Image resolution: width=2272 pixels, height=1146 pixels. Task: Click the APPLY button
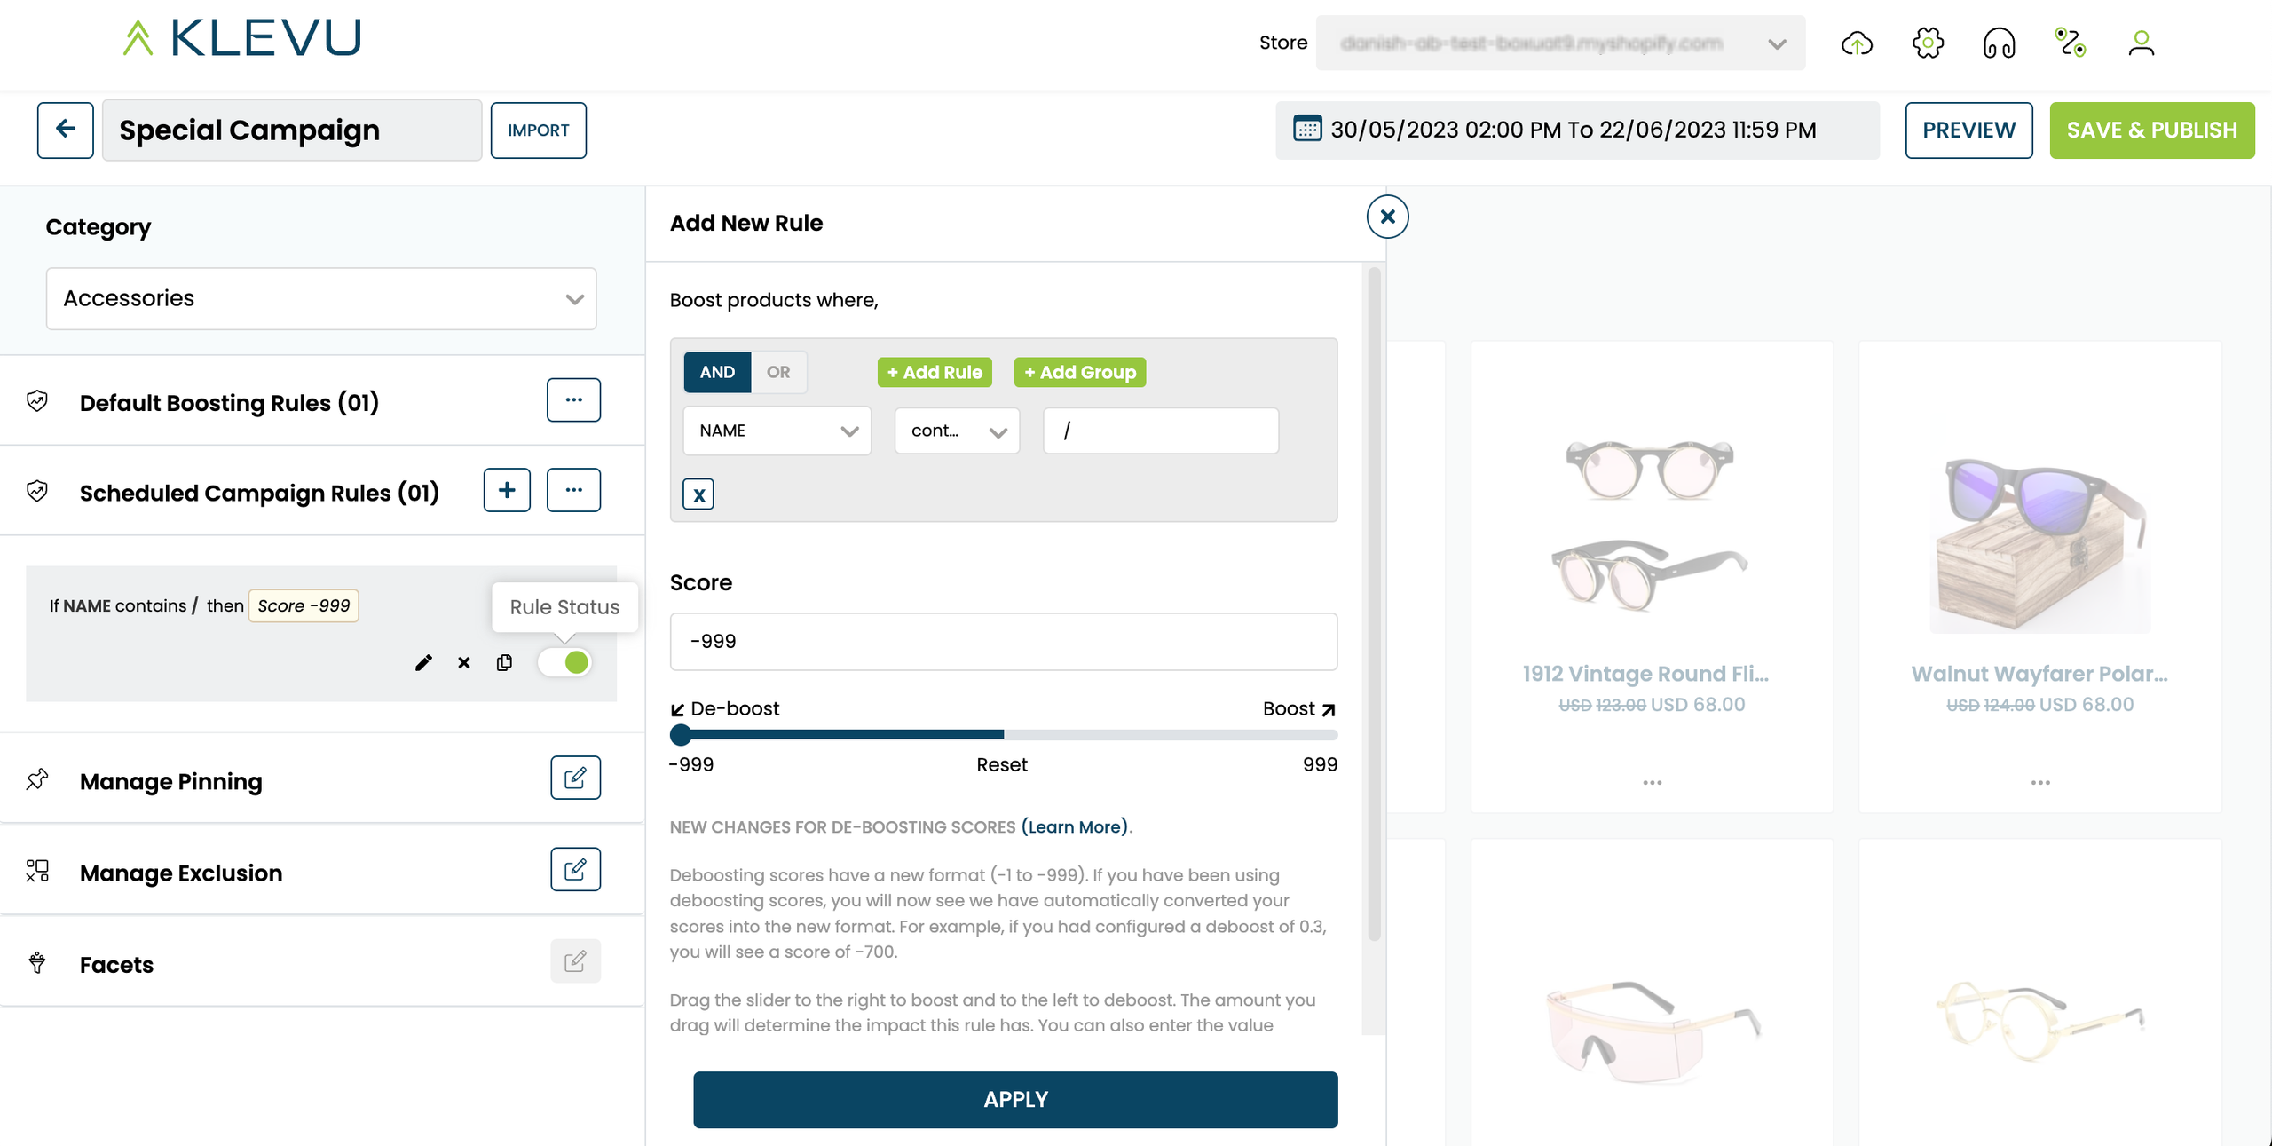pos(1015,1099)
